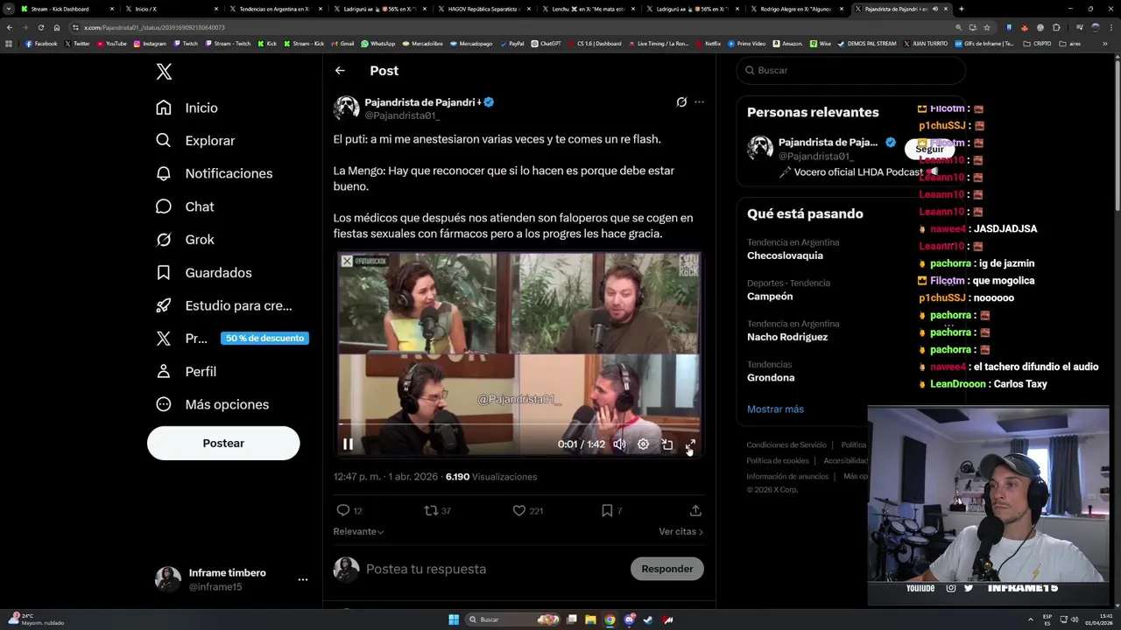Switch to Tendencias en Argentina tab
The width and height of the screenshot is (1121, 630).
[x=273, y=9]
